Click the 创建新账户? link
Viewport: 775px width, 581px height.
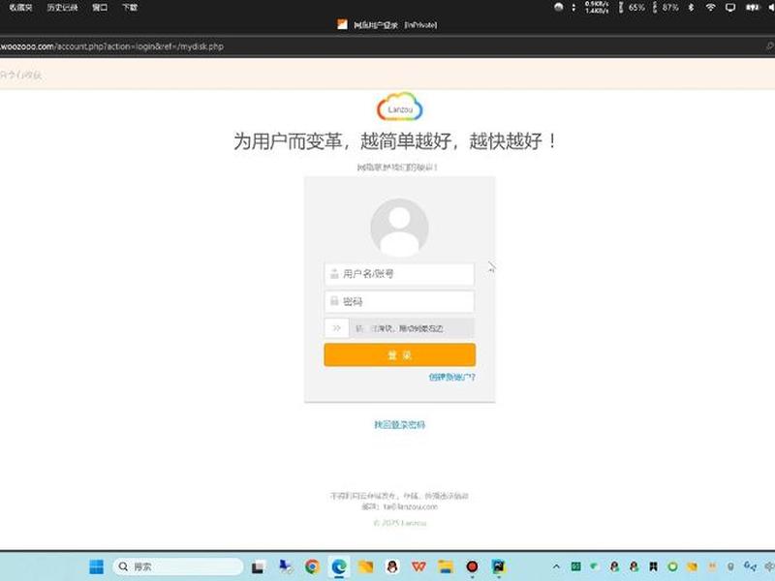(x=451, y=377)
